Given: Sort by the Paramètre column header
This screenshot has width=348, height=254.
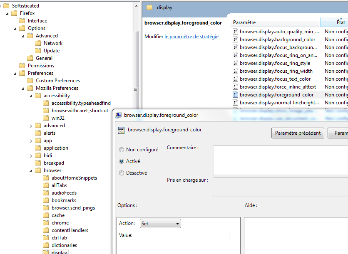Looking at the screenshot, I should (276, 22).
